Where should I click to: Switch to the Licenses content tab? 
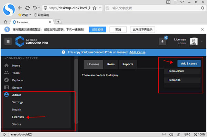coord(93,64)
